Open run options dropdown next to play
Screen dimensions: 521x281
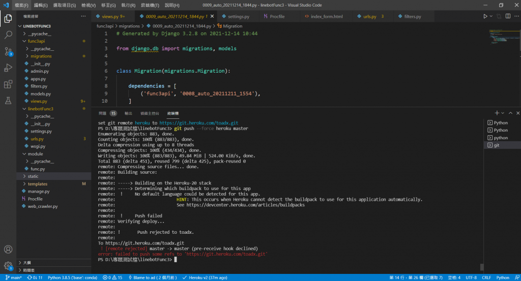491,16
